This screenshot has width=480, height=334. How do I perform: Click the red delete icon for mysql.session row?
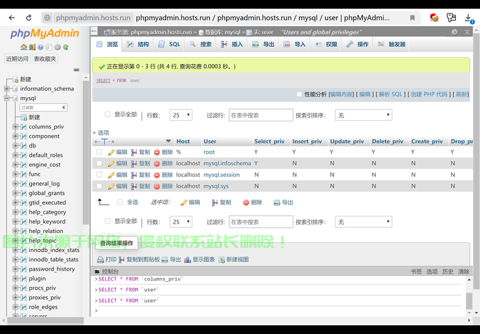tap(156, 175)
